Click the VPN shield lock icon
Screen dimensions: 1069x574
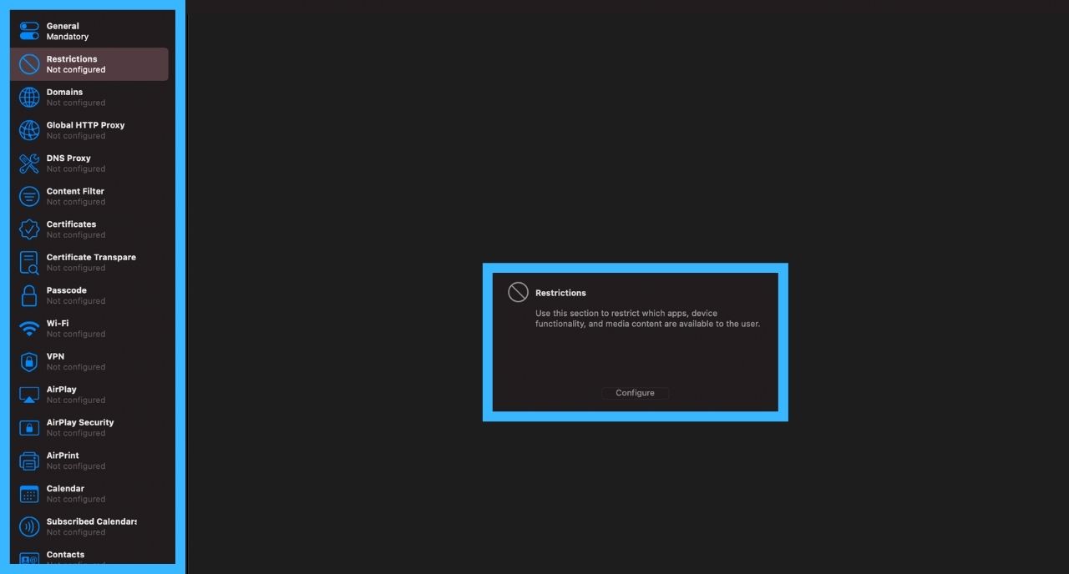pyautogui.click(x=29, y=361)
